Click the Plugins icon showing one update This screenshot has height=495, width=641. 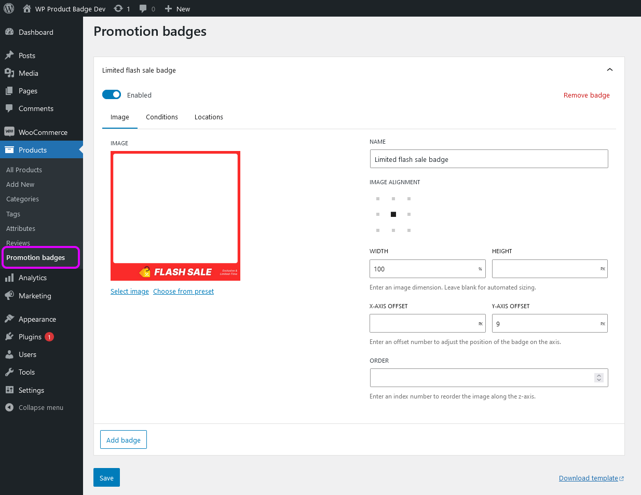[x=11, y=336]
